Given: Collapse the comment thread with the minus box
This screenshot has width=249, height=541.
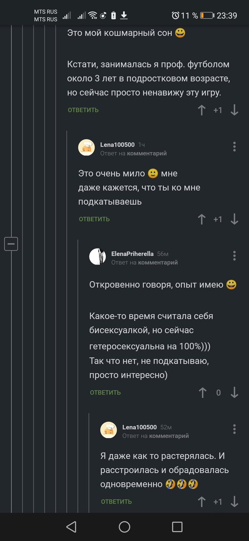Looking at the screenshot, I should 11,244.
